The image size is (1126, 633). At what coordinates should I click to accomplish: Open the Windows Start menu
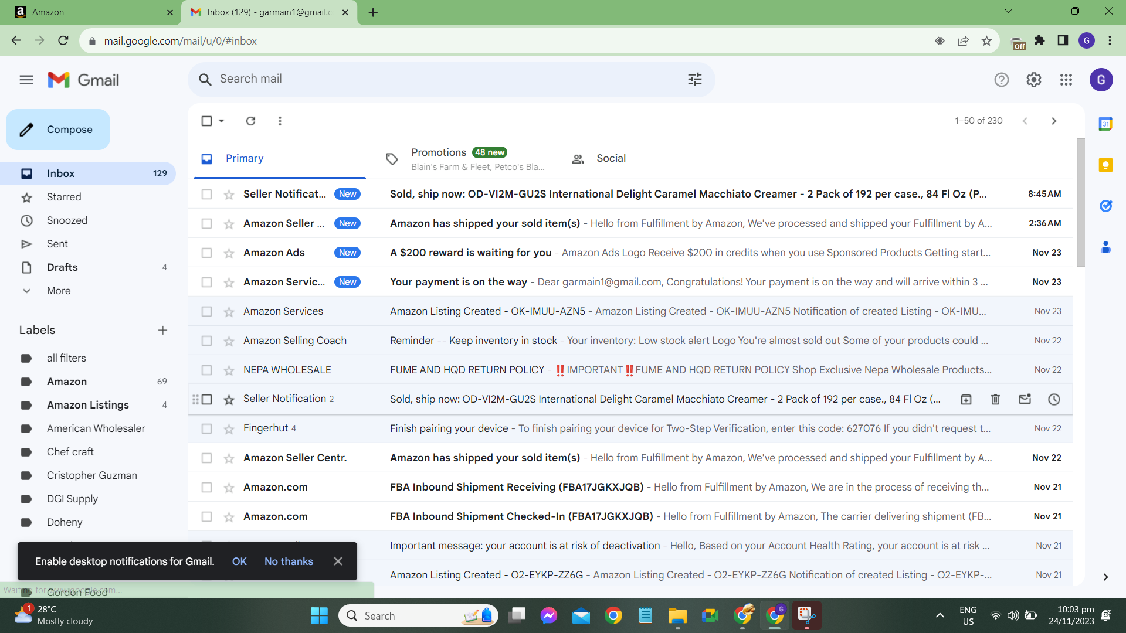click(x=319, y=616)
